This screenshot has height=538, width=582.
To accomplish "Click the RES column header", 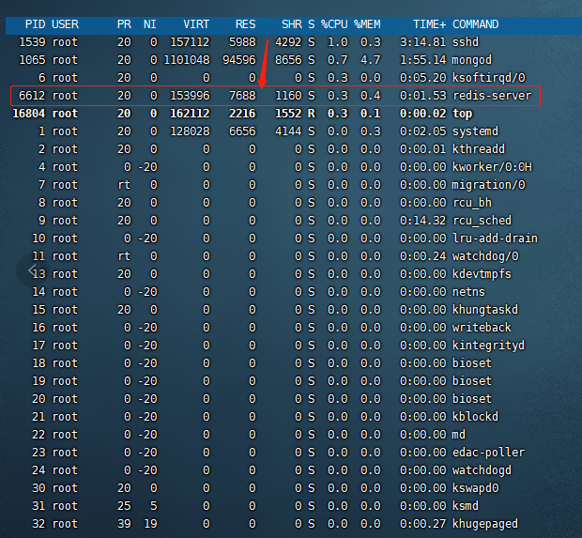I will pyautogui.click(x=246, y=24).
